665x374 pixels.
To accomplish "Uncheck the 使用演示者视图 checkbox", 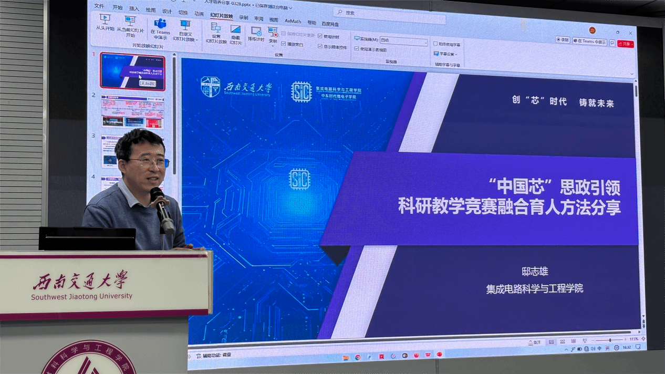I will tap(357, 49).
